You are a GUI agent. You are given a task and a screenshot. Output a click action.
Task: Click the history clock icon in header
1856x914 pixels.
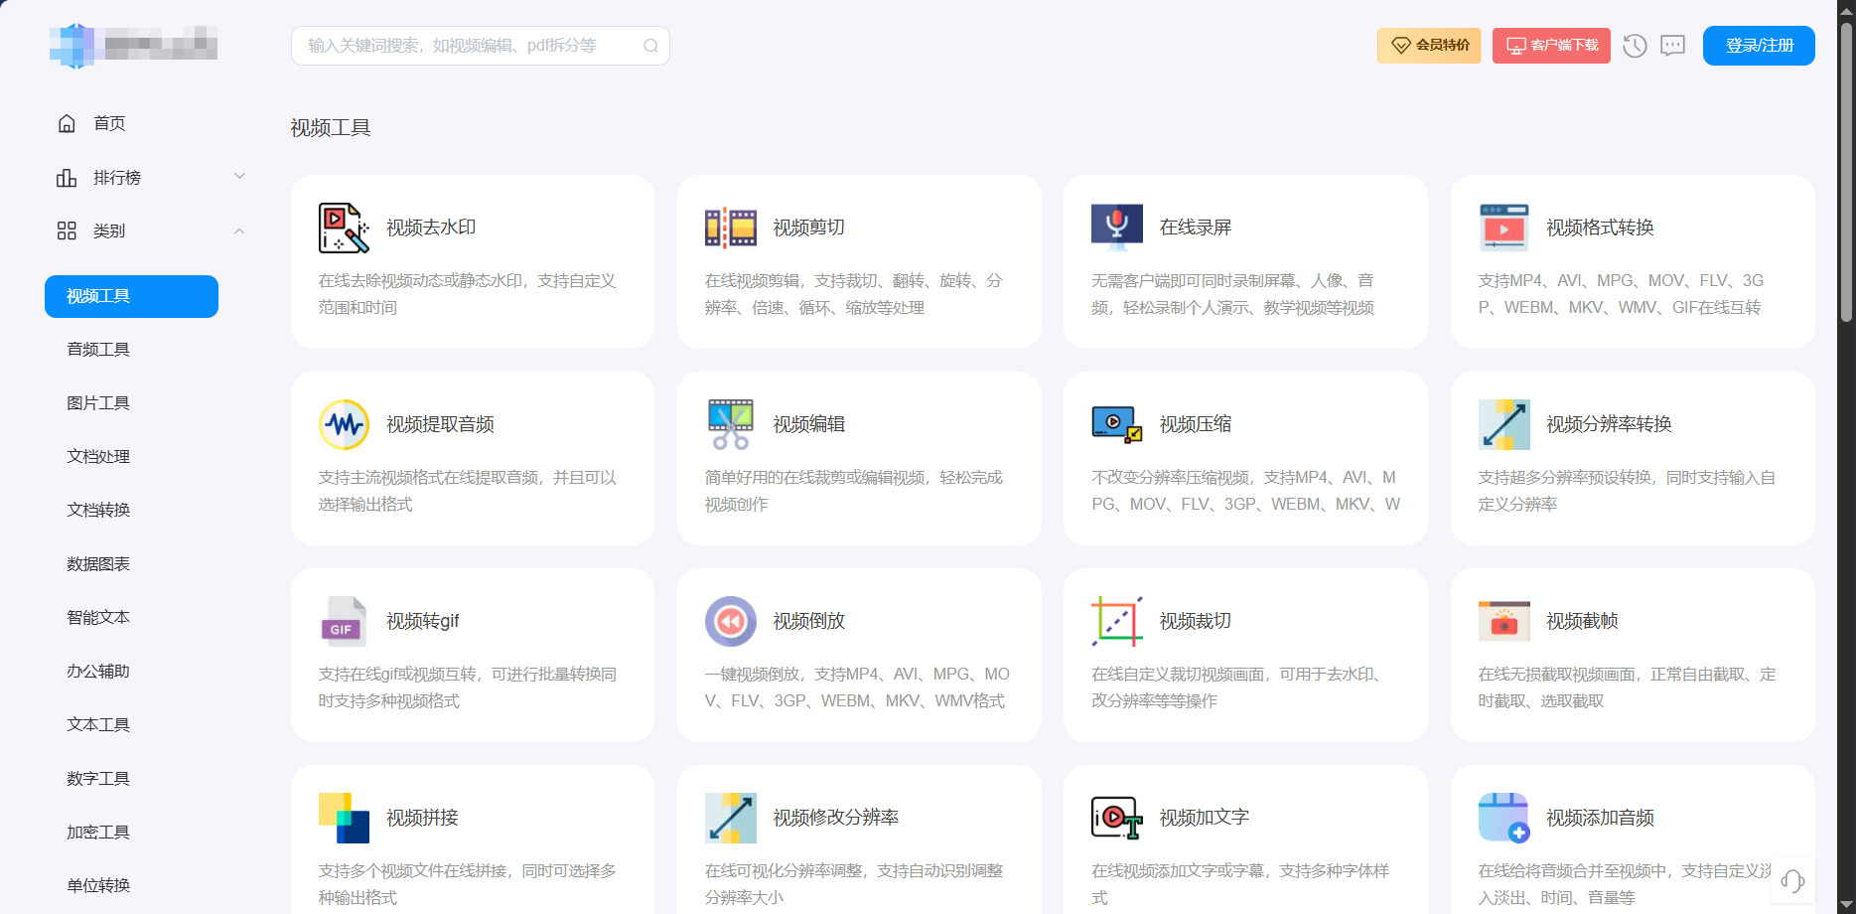pos(1635,46)
